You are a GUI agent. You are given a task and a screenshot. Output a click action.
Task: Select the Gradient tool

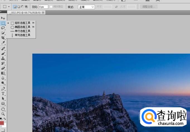pyautogui.click(x=3, y=73)
